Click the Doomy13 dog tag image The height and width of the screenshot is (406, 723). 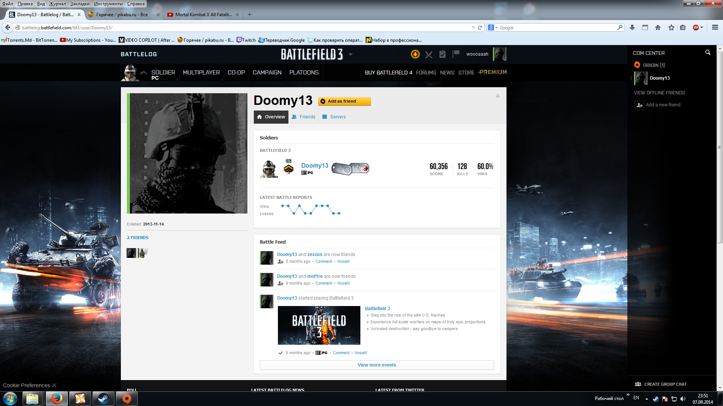coord(350,168)
